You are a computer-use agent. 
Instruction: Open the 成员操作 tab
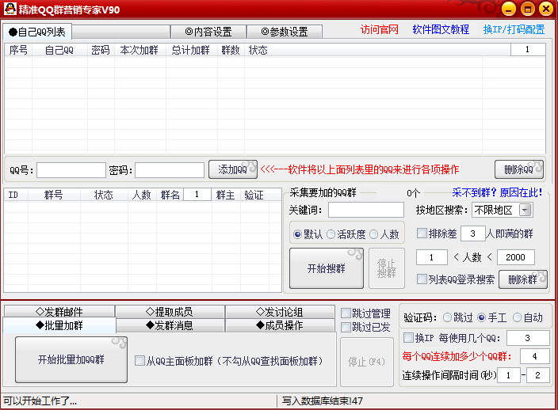pyautogui.click(x=279, y=325)
